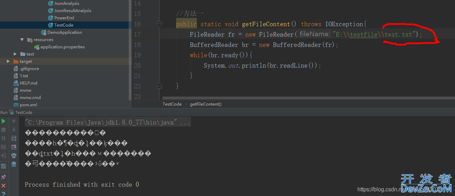
Task: Click the orange target folder icon
Action: 16,61
